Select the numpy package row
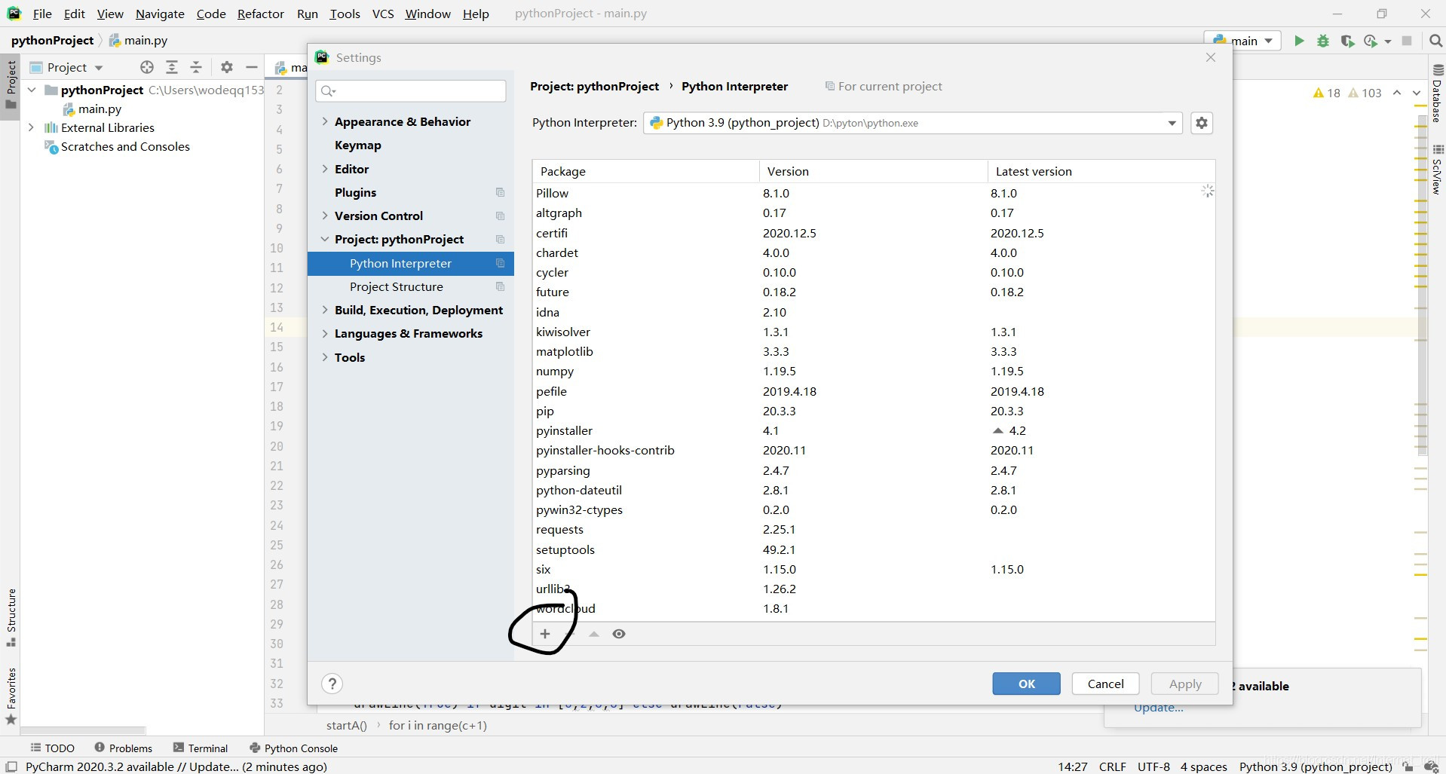Screen dimensions: 1446x774 [873, 371]
